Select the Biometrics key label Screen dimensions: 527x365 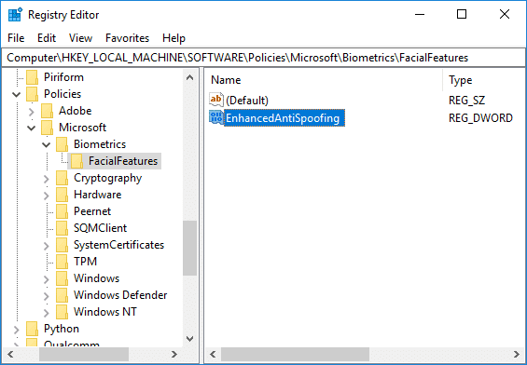click(100, 144)
